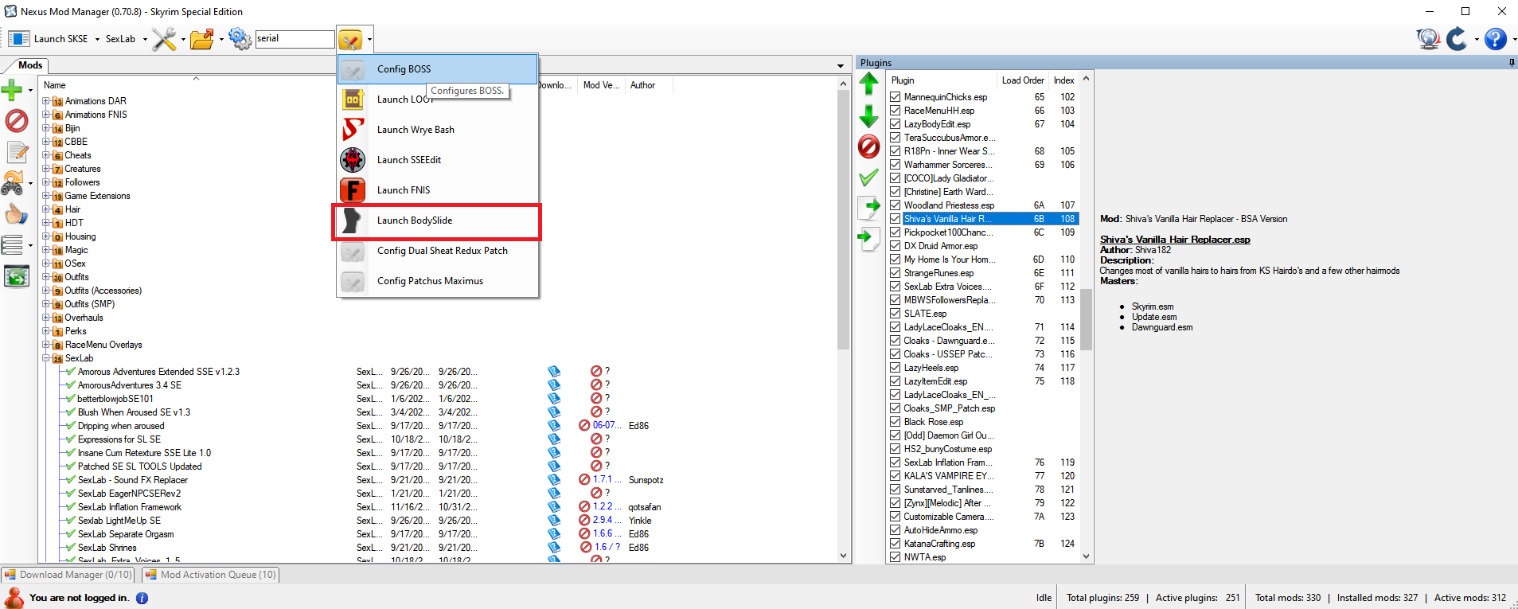Click the info icon beside login status
Image resolution: width=1518 pixels, height=609 pixels.
(142, 598)
